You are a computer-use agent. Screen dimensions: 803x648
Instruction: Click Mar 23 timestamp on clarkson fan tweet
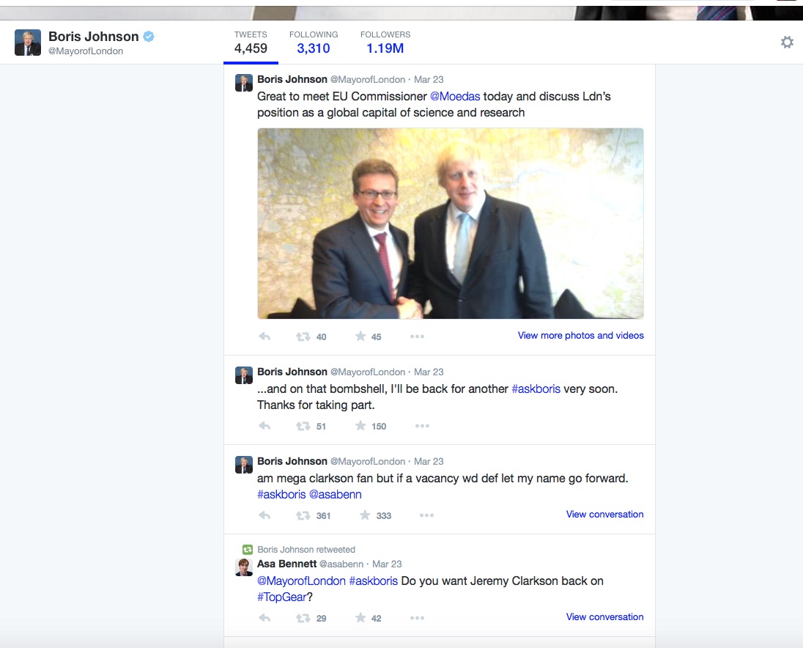pos(429,462)
